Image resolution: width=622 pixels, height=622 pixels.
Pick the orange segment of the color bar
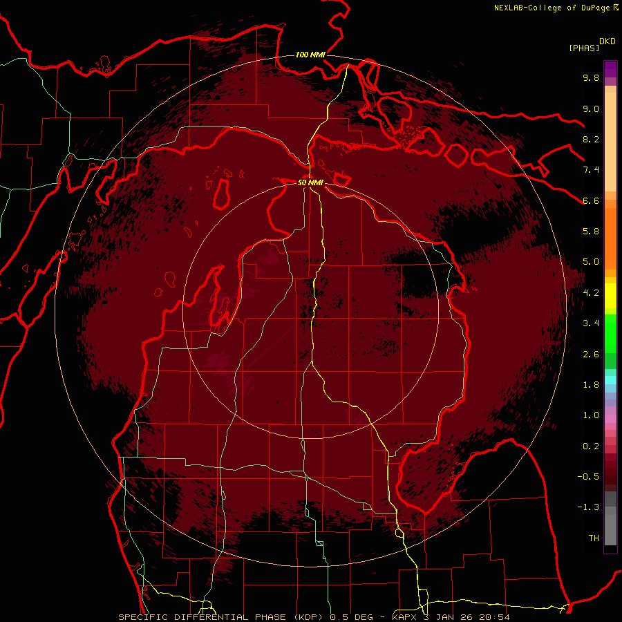click(x=610, y=239)
